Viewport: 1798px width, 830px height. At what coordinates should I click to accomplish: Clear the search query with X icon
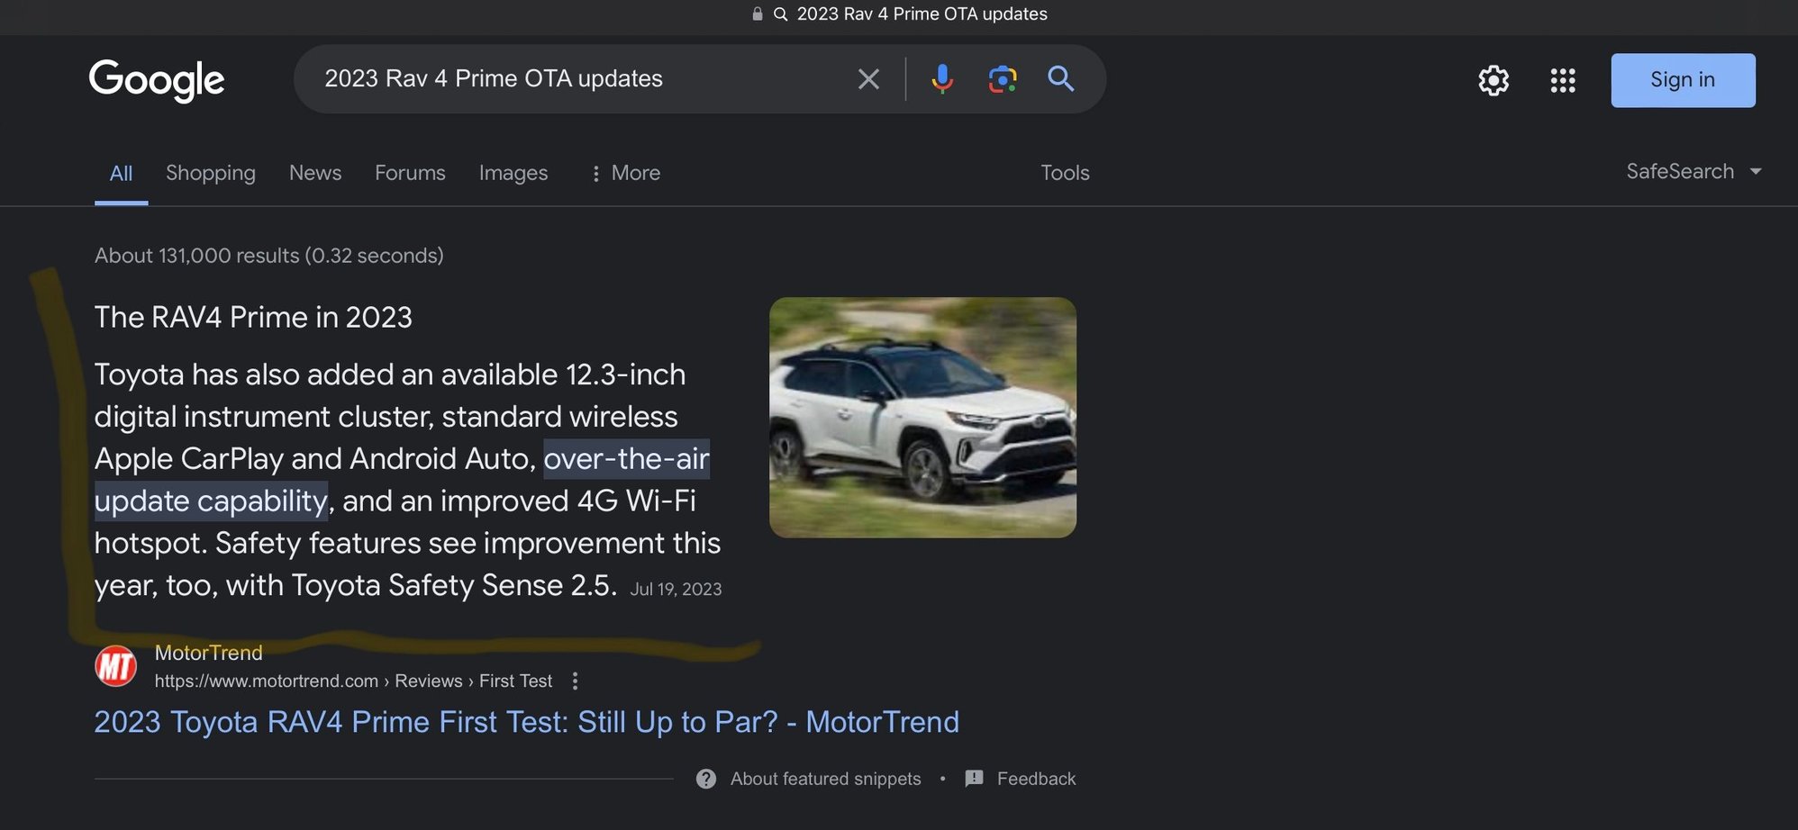point(868,79)
